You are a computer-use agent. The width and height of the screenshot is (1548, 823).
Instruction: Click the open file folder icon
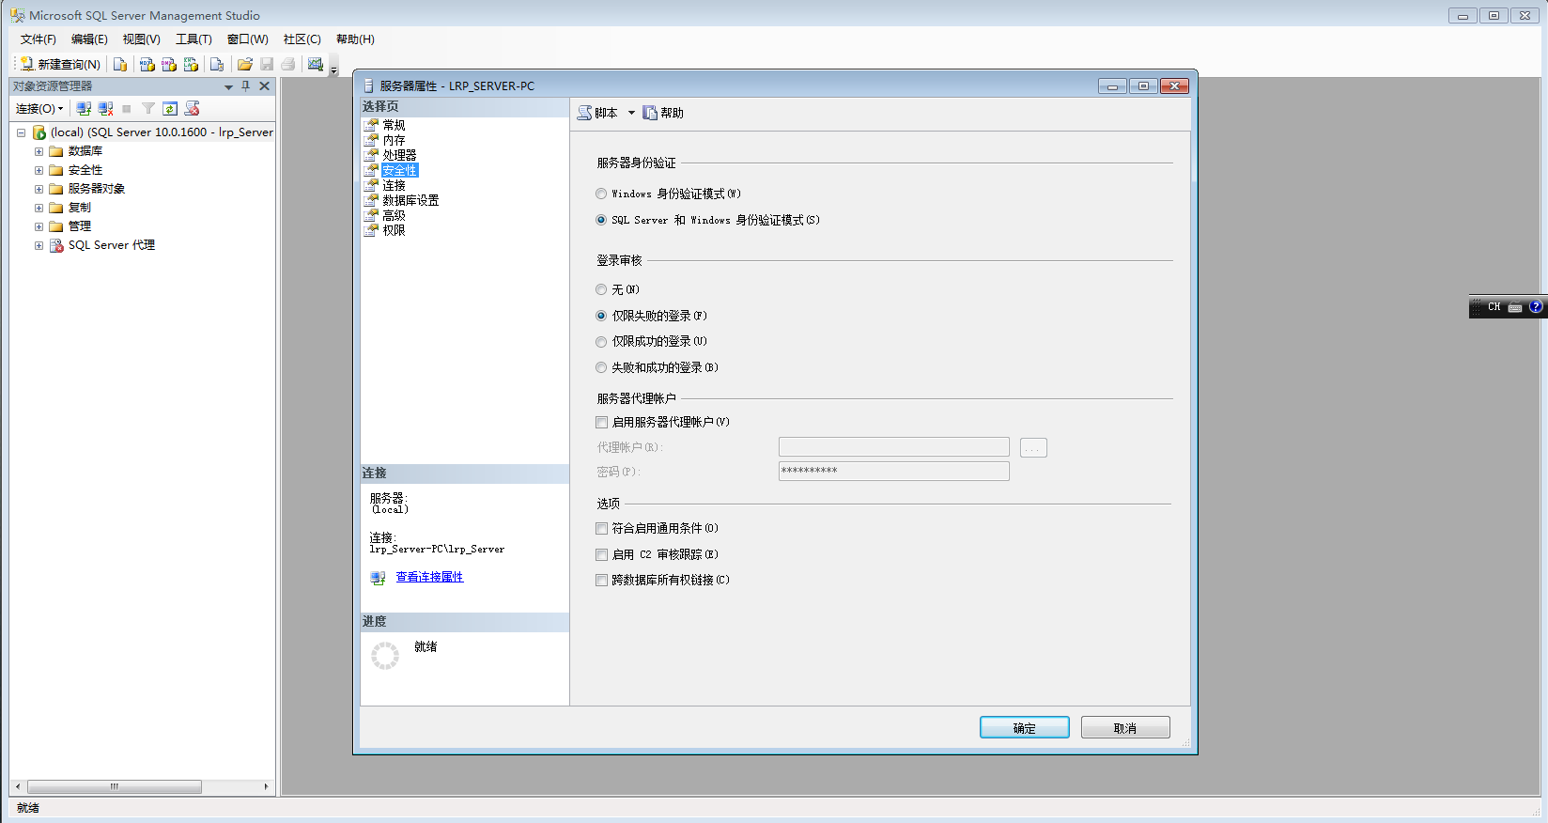[x=245, y=64]
